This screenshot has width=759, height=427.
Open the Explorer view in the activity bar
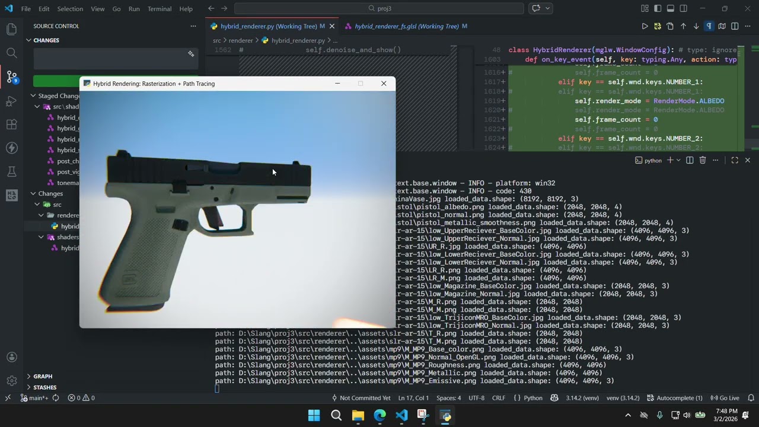tap(11, 29)
